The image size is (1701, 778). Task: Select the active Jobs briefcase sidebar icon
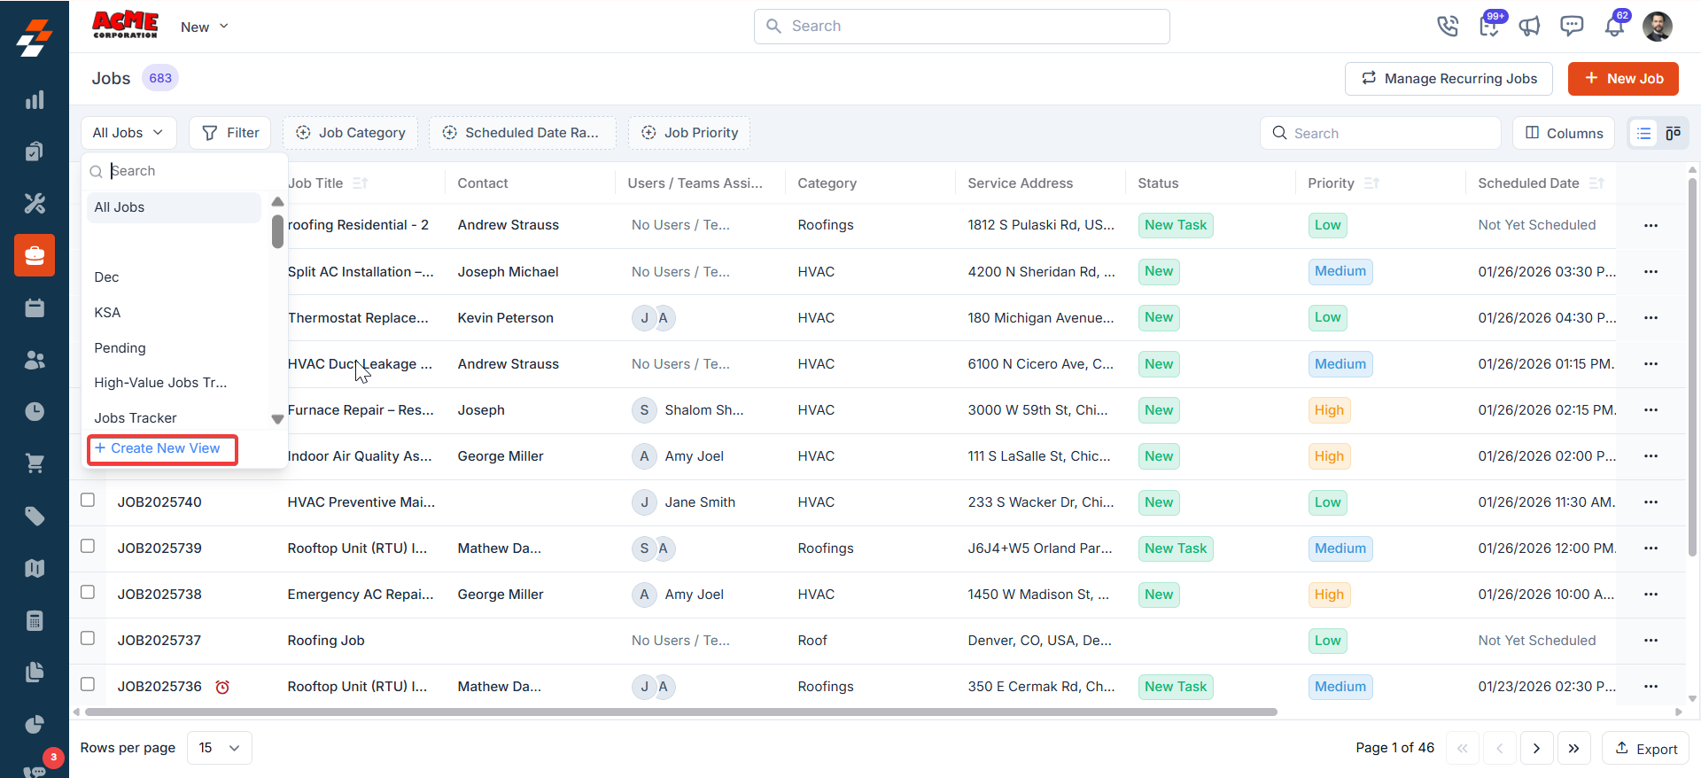point(35,255)
